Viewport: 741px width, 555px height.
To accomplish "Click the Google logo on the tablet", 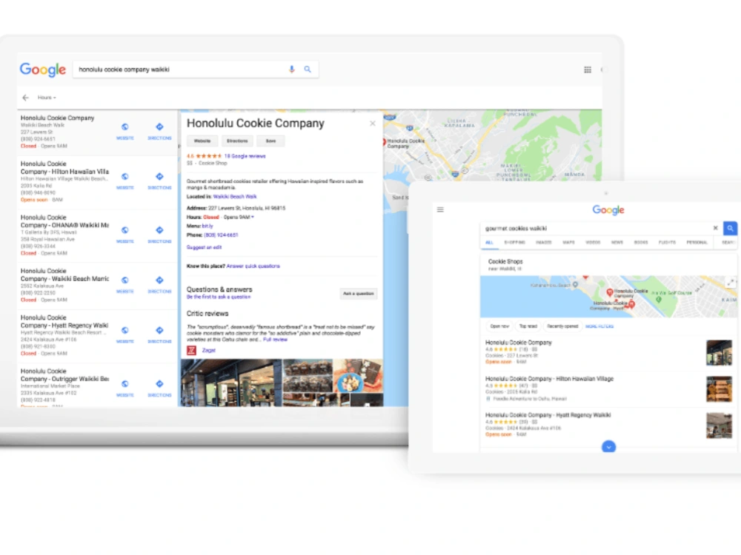I will click(x=608, y=210).
